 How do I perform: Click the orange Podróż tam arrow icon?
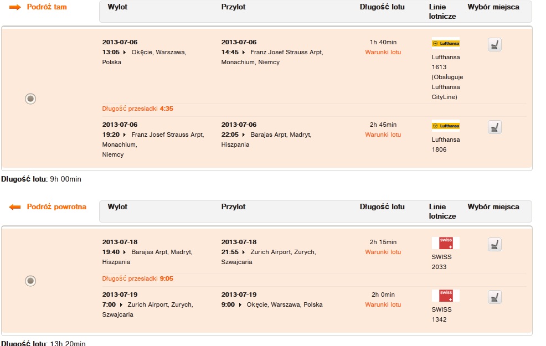(15, 7)
